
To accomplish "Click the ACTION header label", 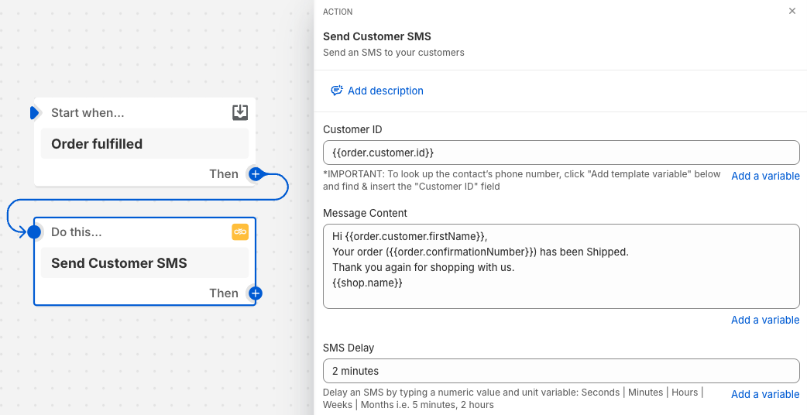I will point(338,12).
